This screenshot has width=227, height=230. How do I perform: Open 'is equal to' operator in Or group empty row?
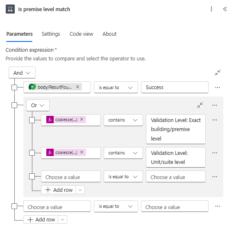click(123, 177)
